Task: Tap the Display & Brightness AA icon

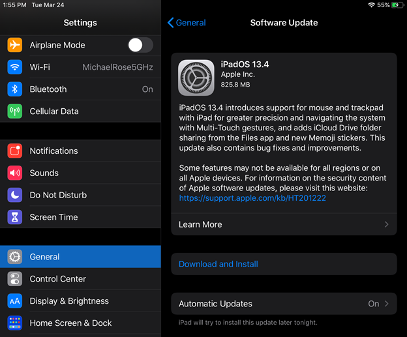Action: pyautogui.click(x=15, y=300)
